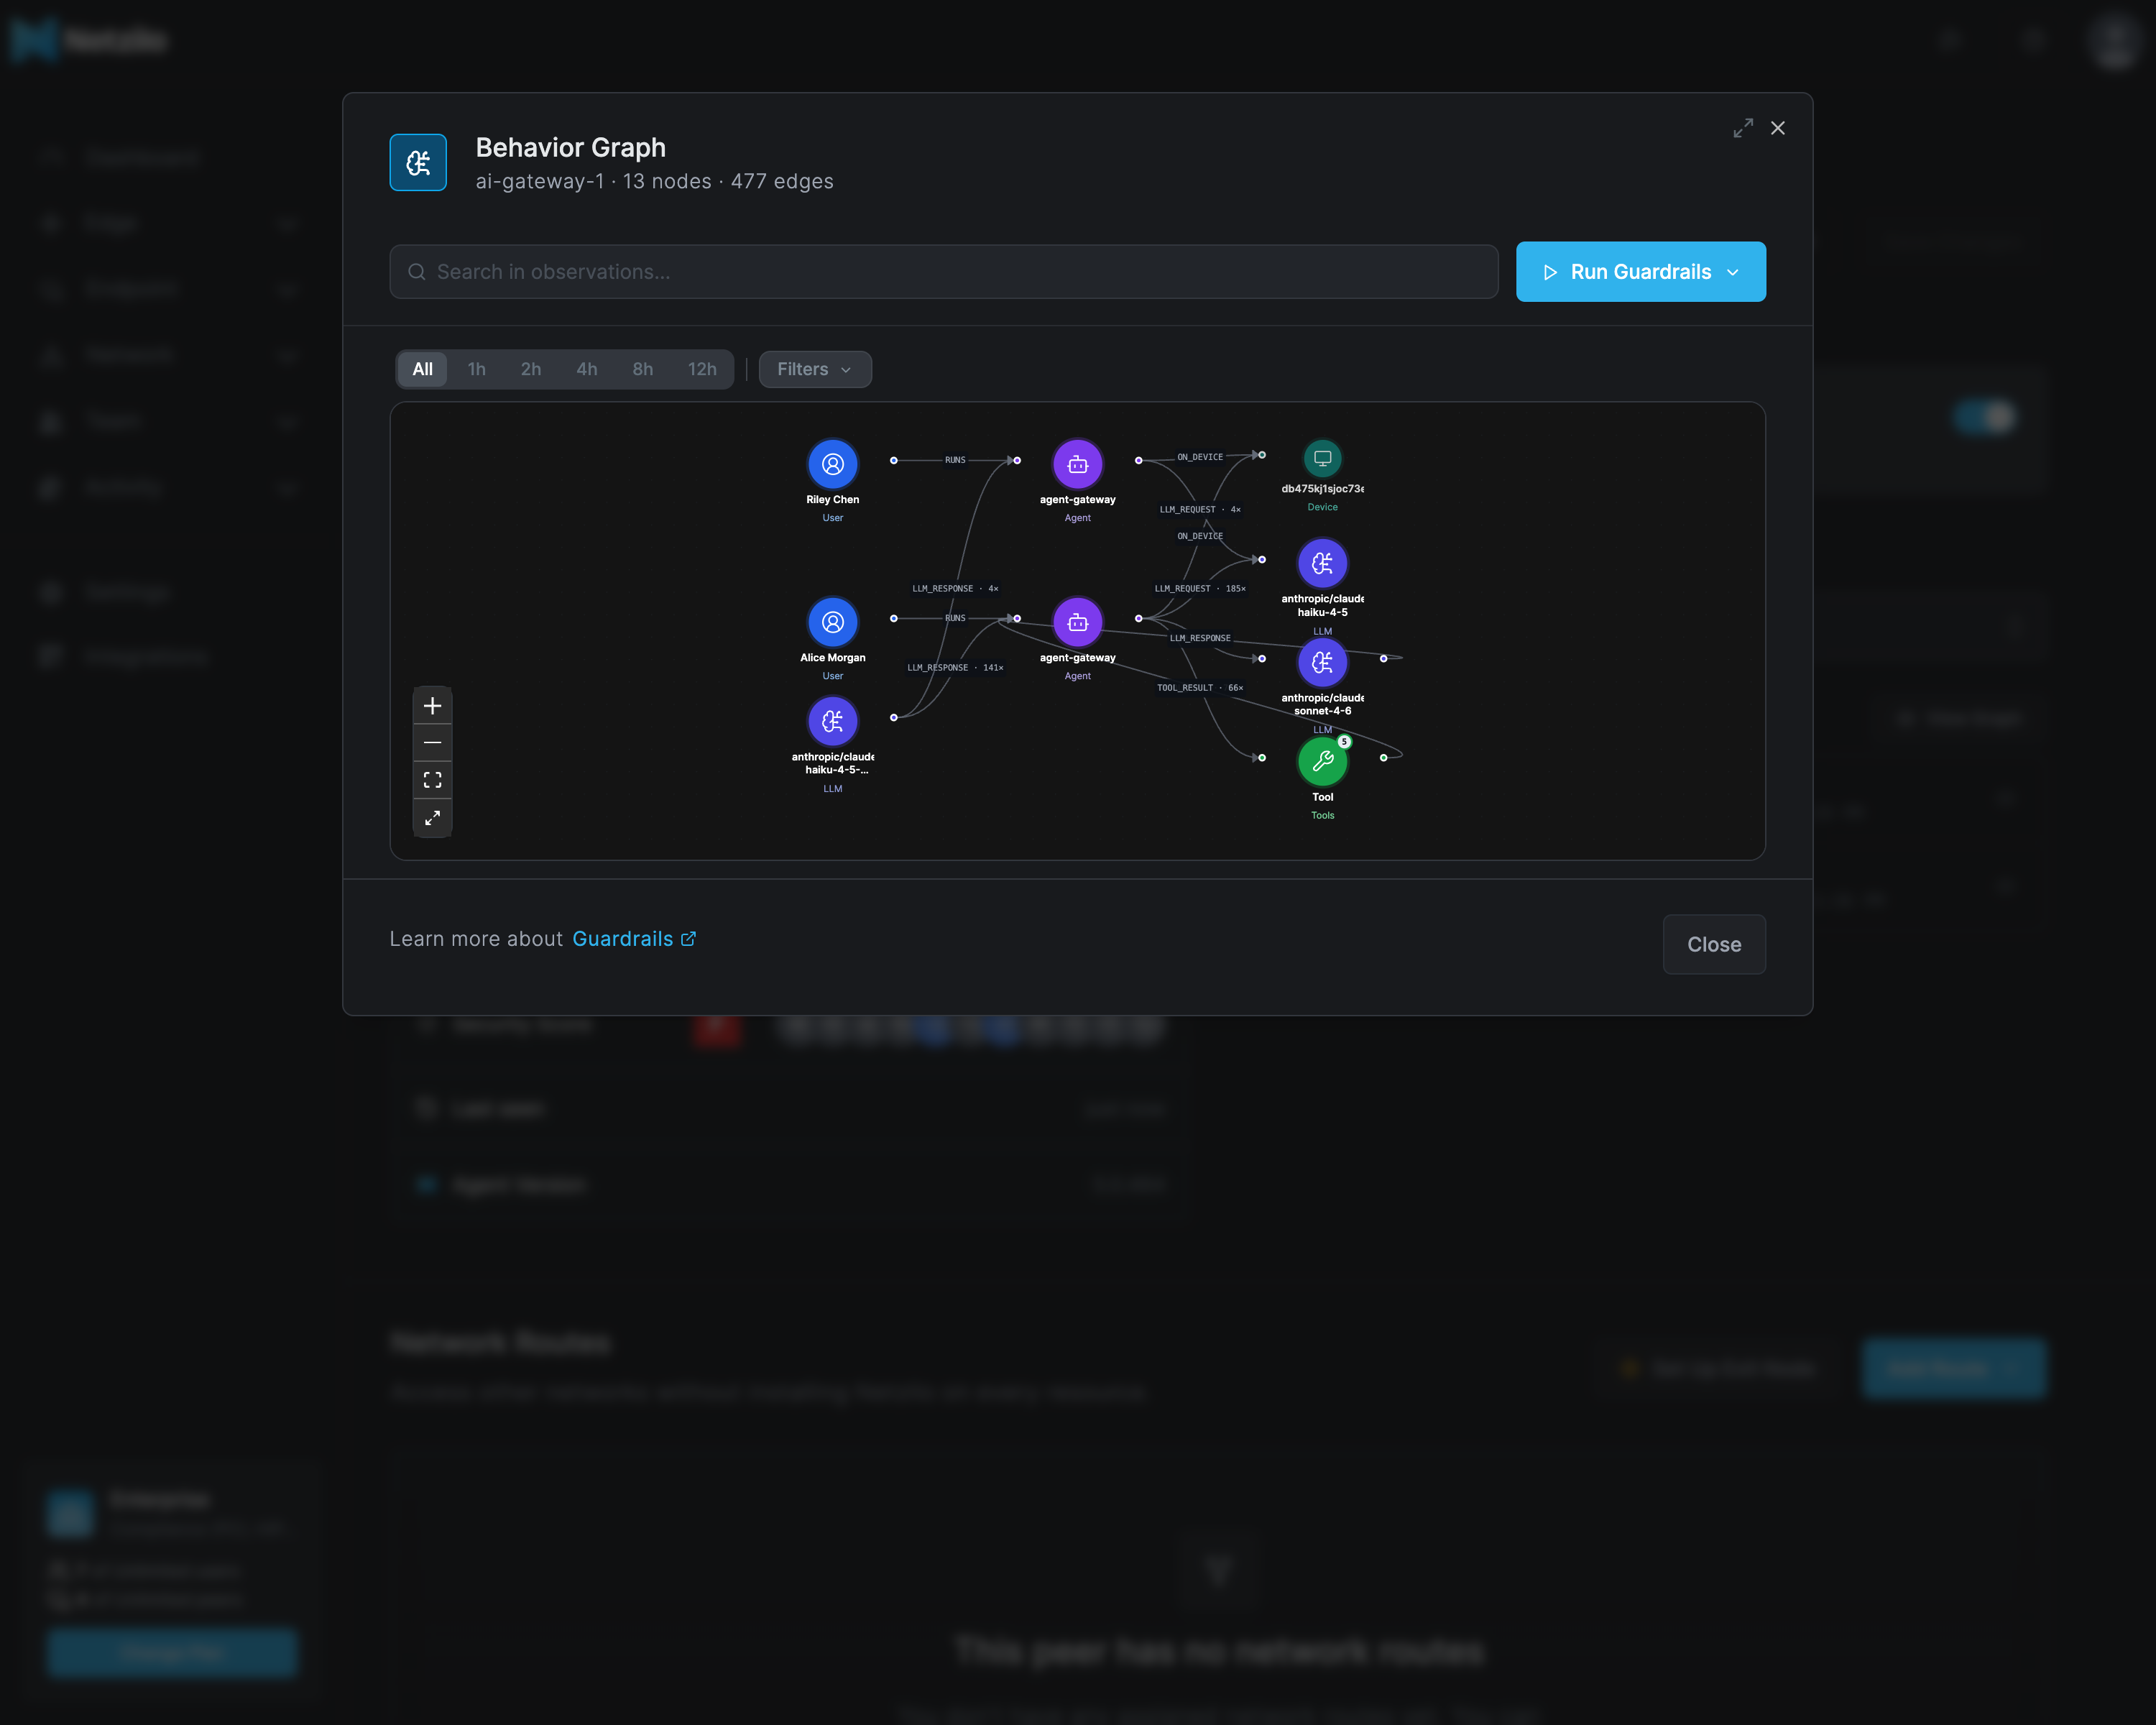Click the LLM_RESPONSE 141× edge label

tap(955, 668)
